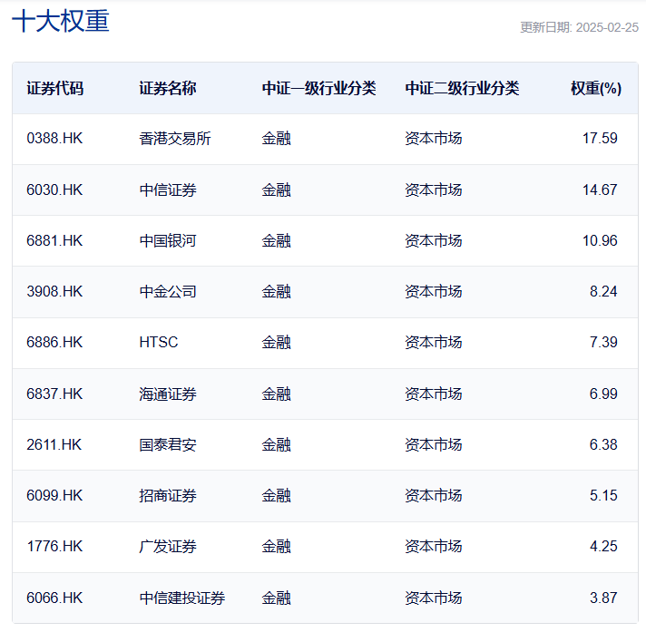Select the name 中金公司
The height and width of the screenshot is (632, 646).
click(168, 291)
